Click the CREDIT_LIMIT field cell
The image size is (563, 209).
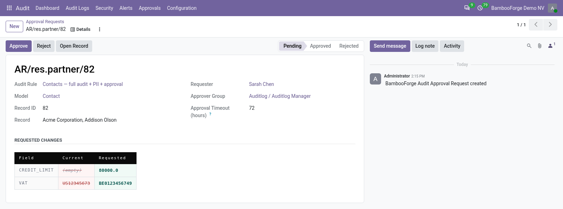(36, 170)
